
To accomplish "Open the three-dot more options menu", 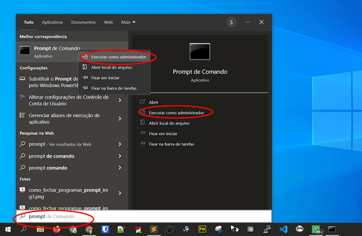I will (247, 22).
